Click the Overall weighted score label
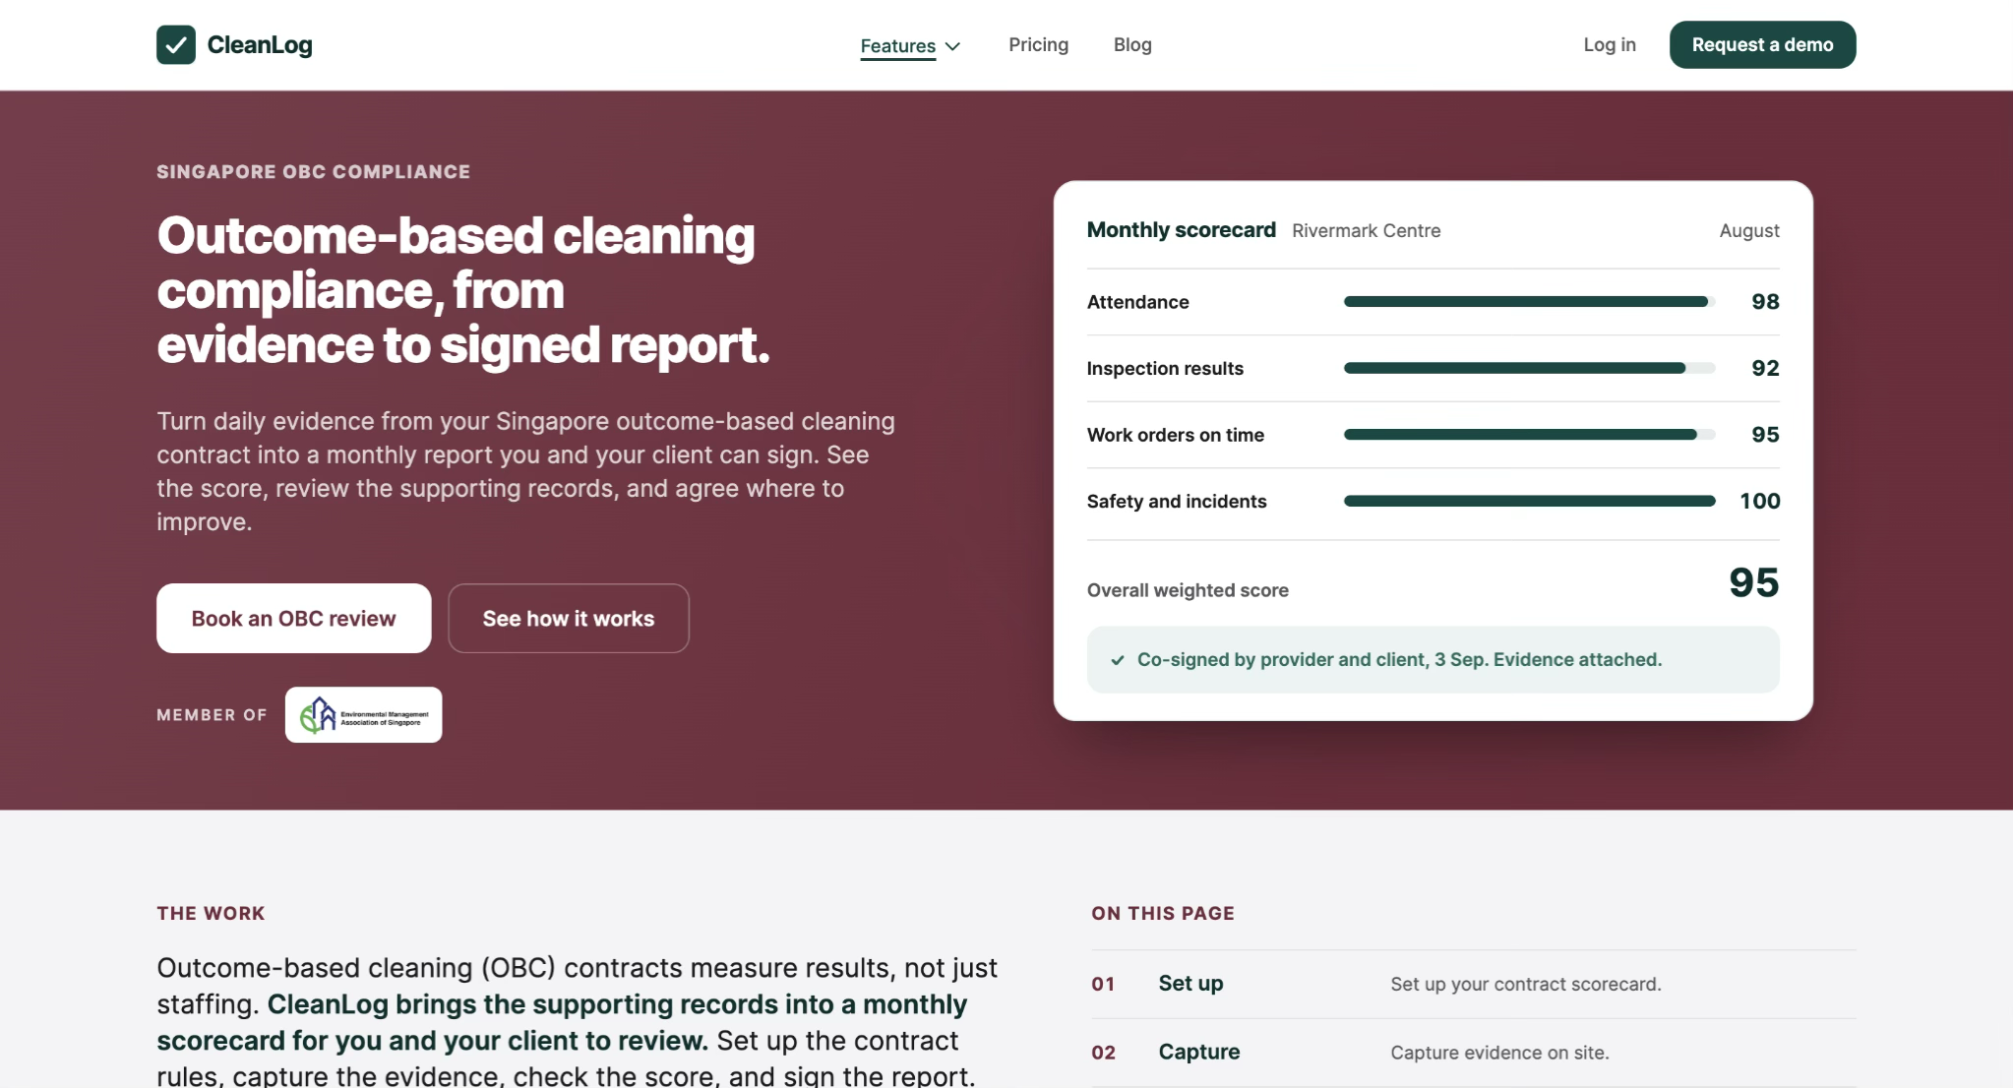 (1188, 590)
